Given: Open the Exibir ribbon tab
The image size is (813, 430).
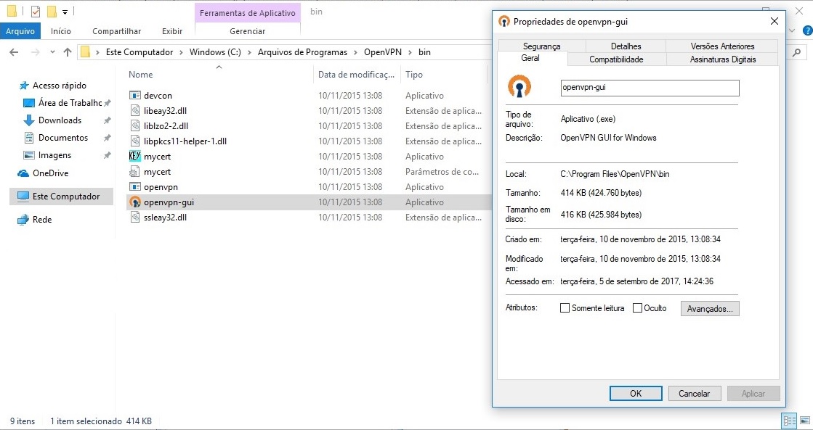Looking at the screenshot, I should pos(172,31).
